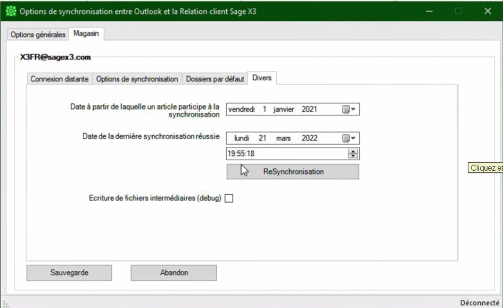Select the year 2022 in last sync date
The image size is (503, 308).
click(309, 138)
